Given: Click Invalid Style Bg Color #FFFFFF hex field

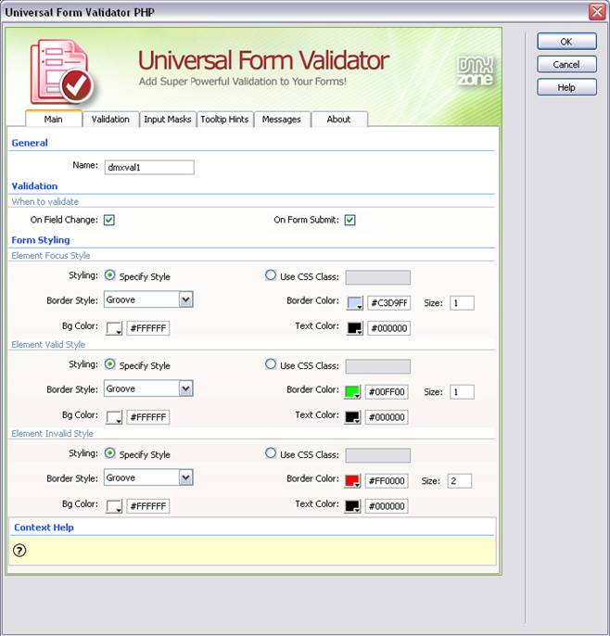Looking at the screenshot, I should pyautogui.click(x=148, y=506).
